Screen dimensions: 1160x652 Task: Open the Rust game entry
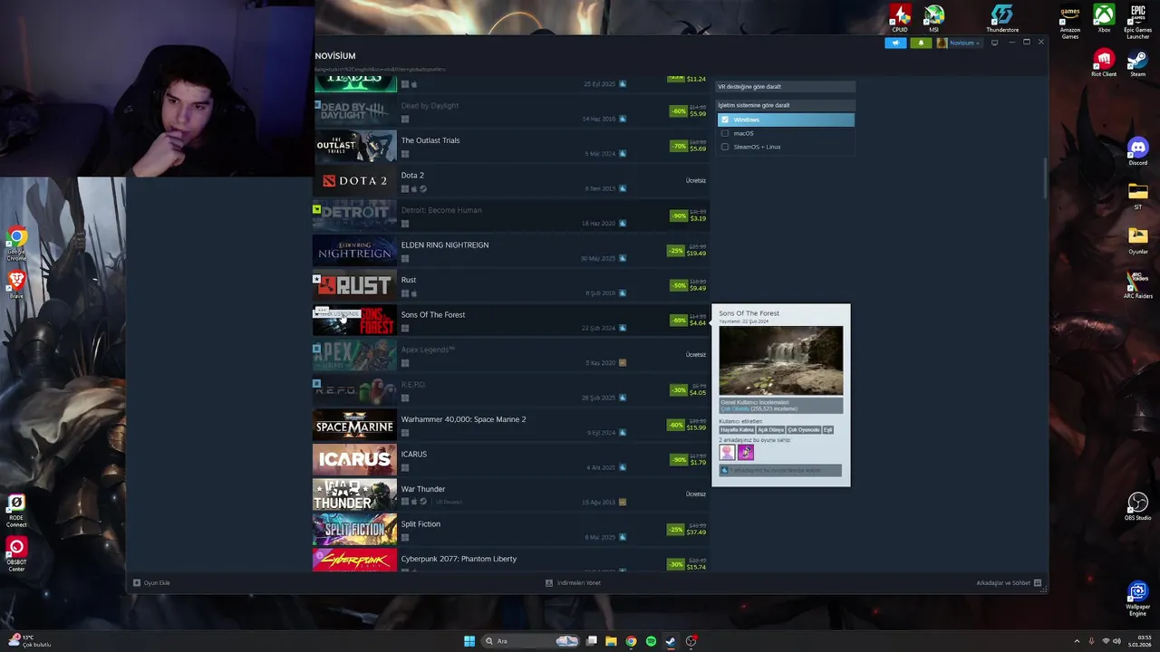tap(409, 280)
